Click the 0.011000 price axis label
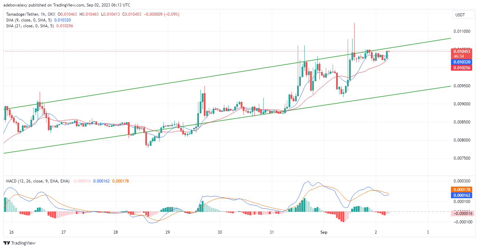Image resolution: width=479 pixels, height=249 pixels. 462,31
